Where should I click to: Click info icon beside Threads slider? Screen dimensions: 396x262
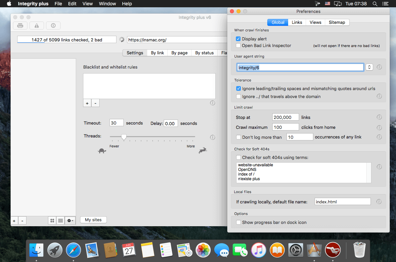click(213, 137)
